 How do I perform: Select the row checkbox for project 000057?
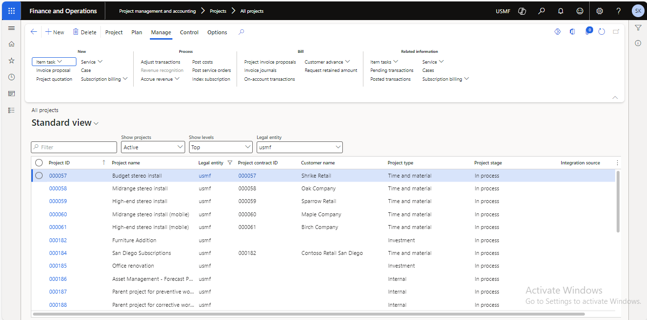coord(39,176)
